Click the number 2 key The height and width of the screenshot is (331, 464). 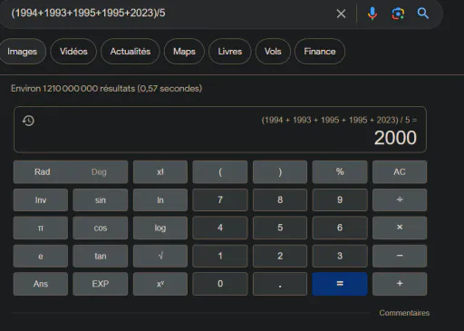point(280,256)
